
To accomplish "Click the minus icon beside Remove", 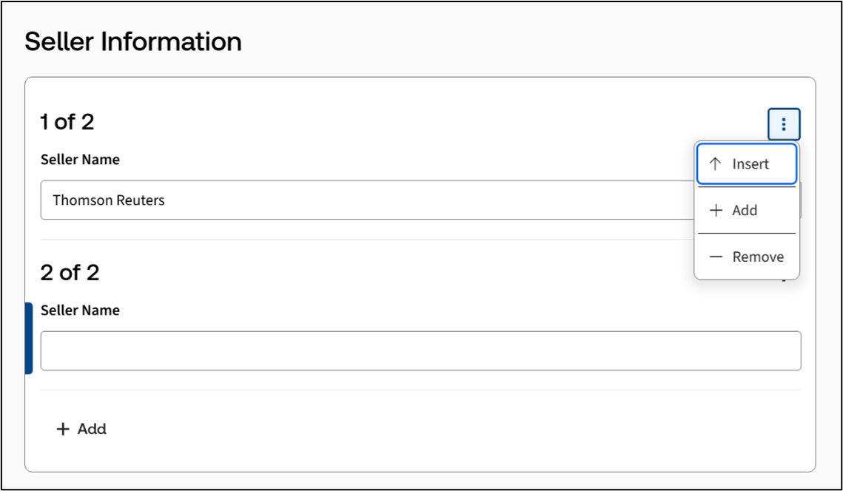I will pos(715,257).
